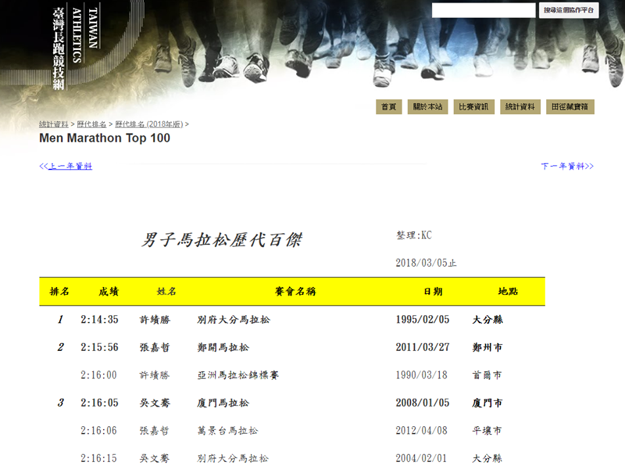Image resolution: width=625 pixels, height=473 pixels.
Task: Click the date 2012/04/08
Action: pos(421,431)
